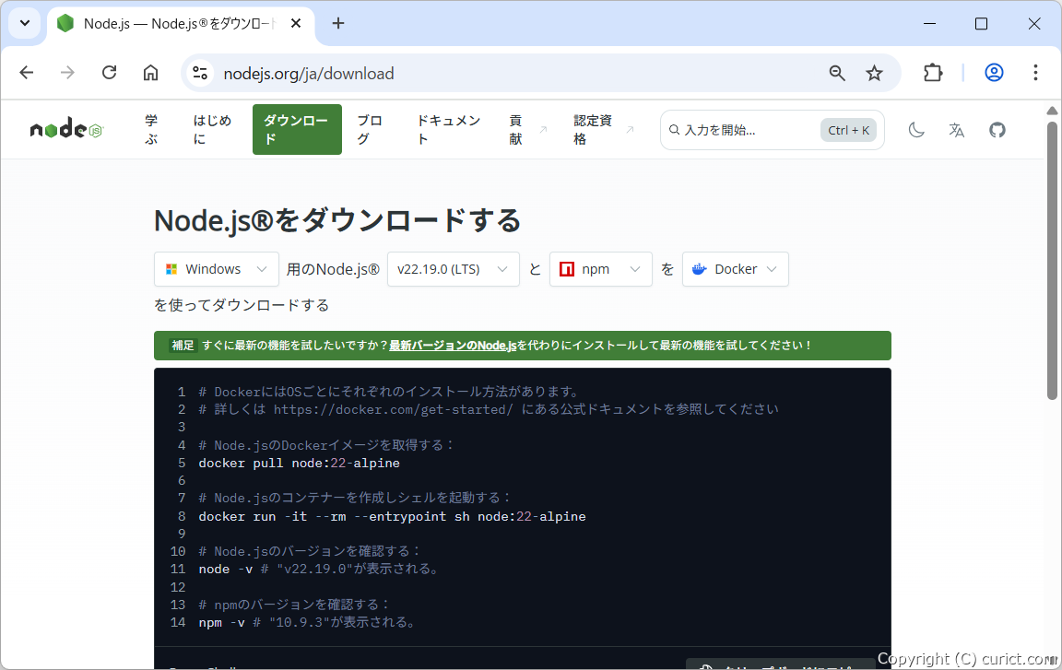Image resolution: width=1062 pixels, height=670 pixels.
Task: Click the zoom magnifier icon in address bar
Action: click(x=837, y=73)
